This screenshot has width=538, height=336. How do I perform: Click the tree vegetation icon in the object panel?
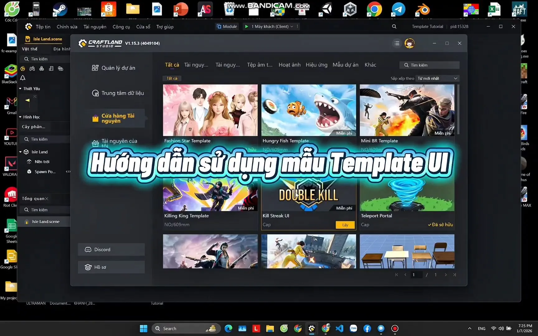click(x=23, y=78)
